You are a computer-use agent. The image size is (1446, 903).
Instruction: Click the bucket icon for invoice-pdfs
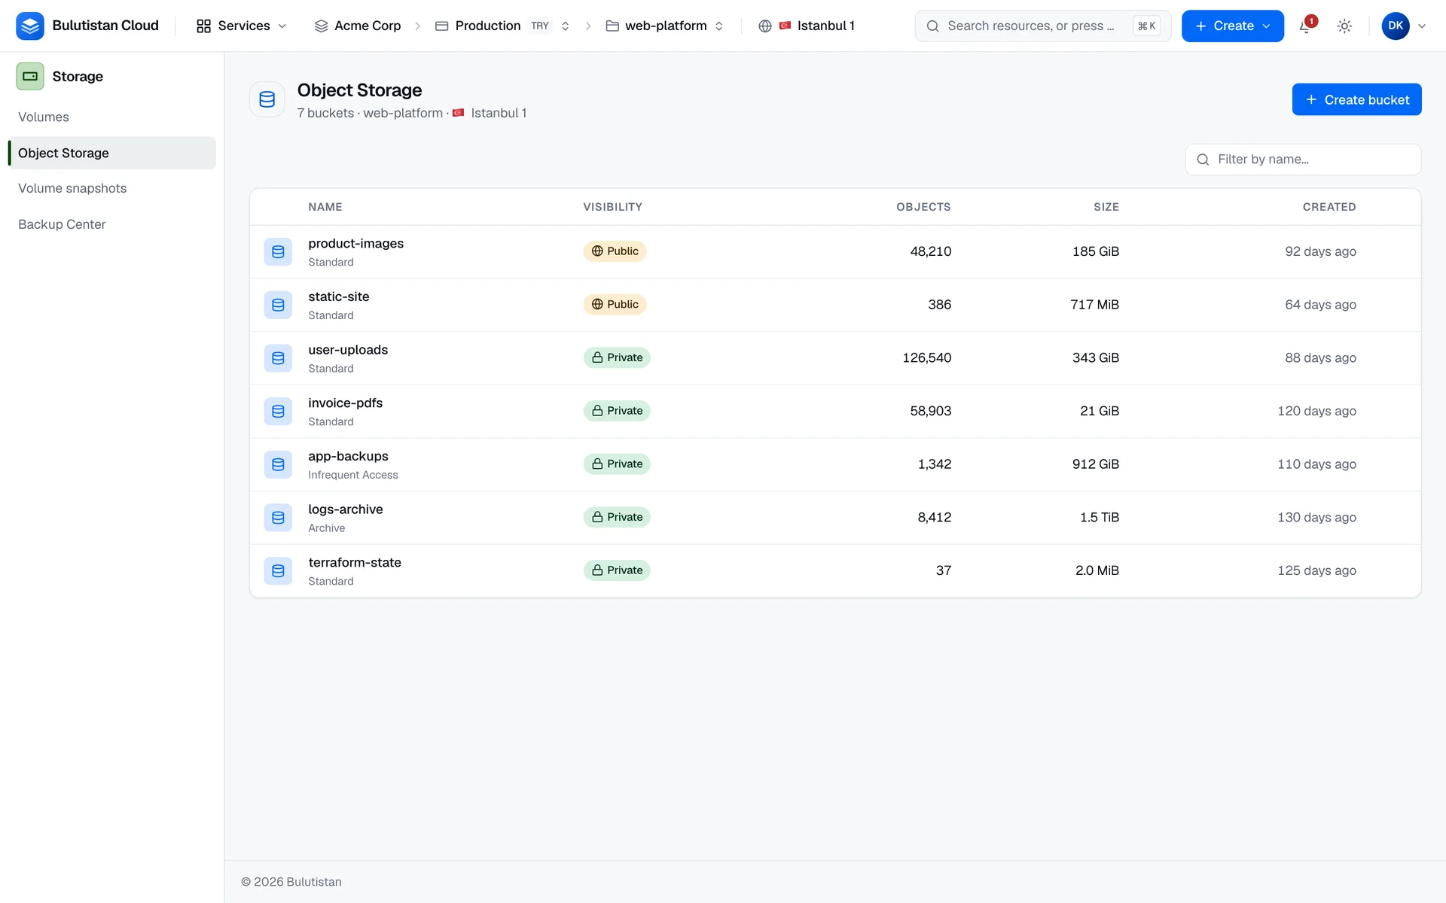coord(278,412)
